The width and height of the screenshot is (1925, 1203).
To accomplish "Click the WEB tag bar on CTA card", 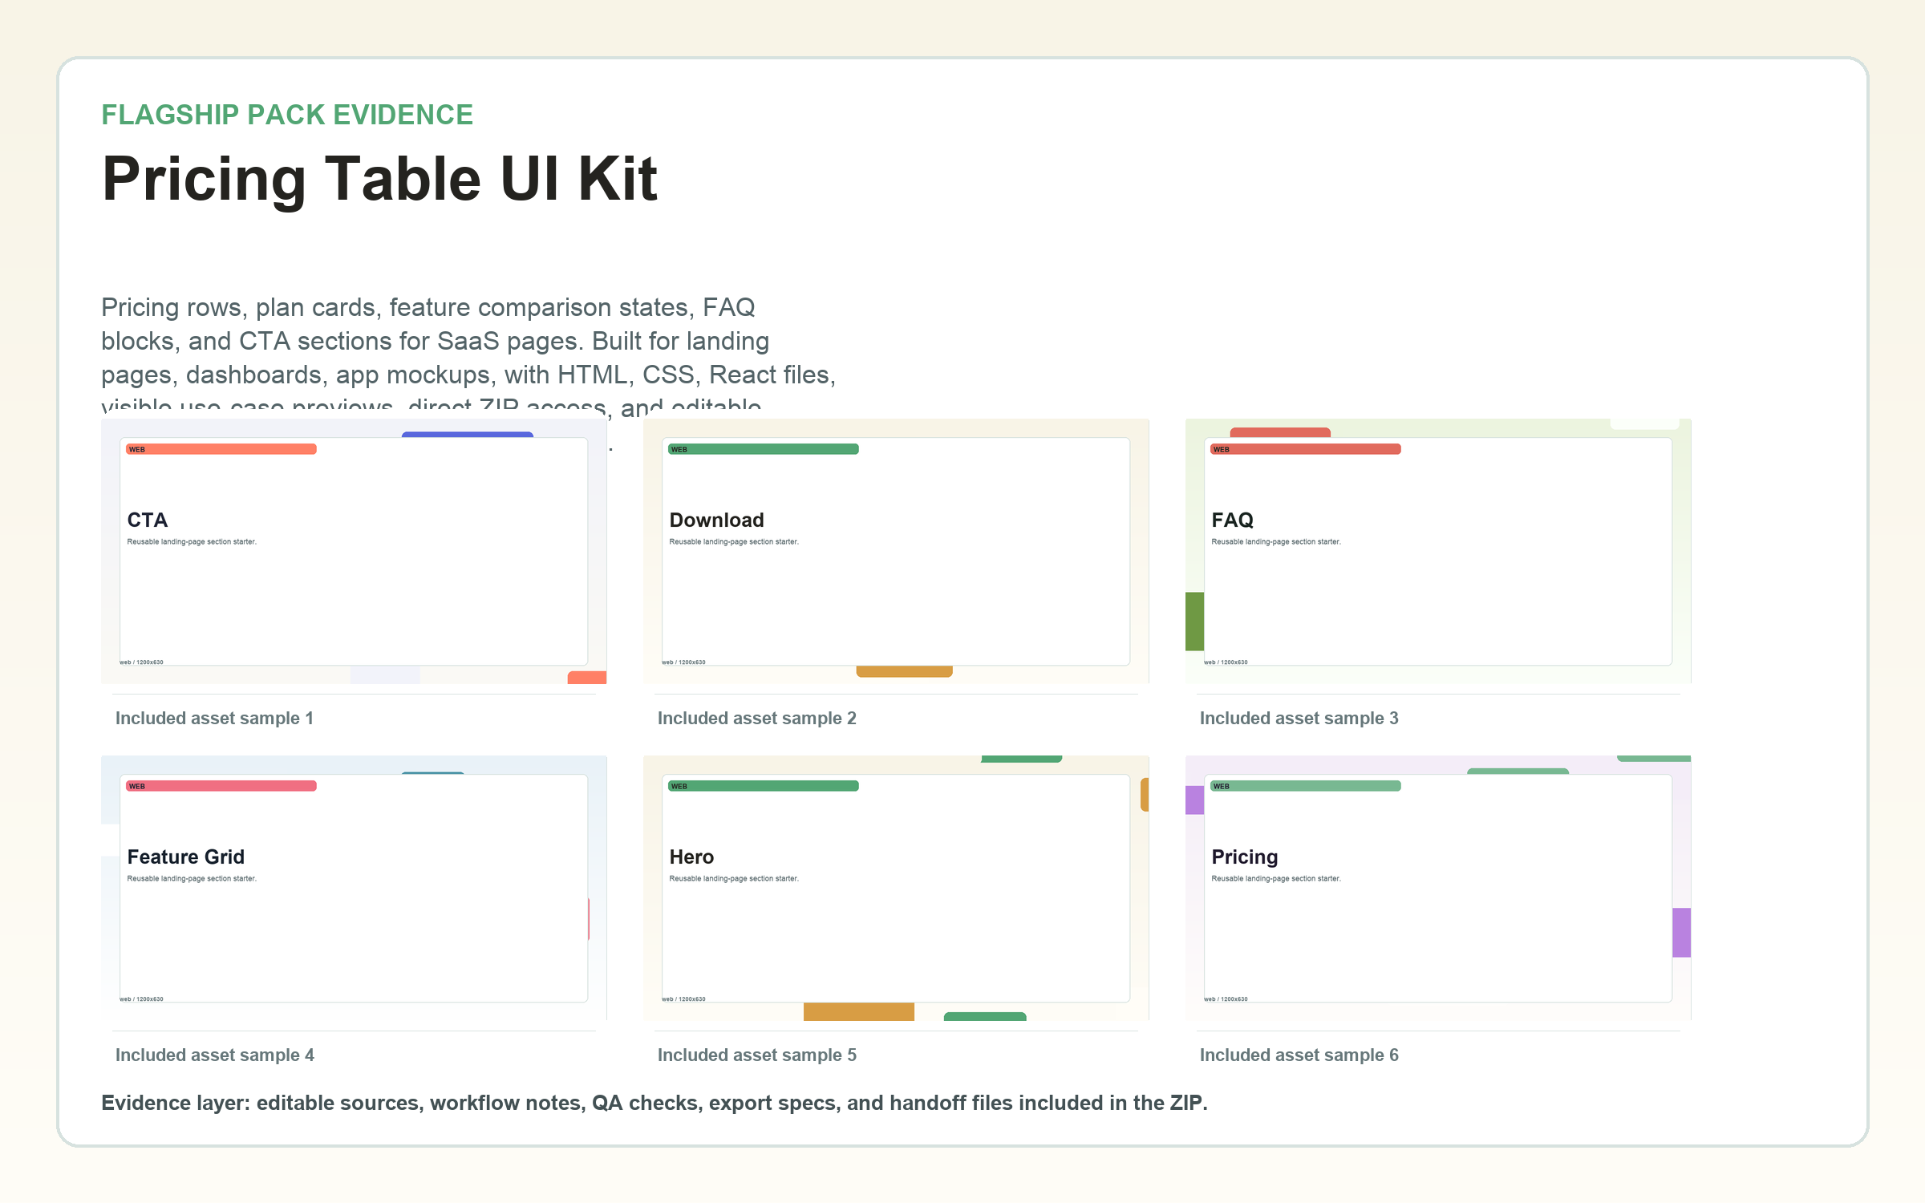I will click(221, 449).
